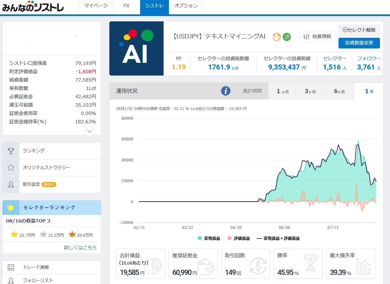Toggle 実現損益＋評価損益 line in legend
Screen dimensions: 390x284
[278, 239]
